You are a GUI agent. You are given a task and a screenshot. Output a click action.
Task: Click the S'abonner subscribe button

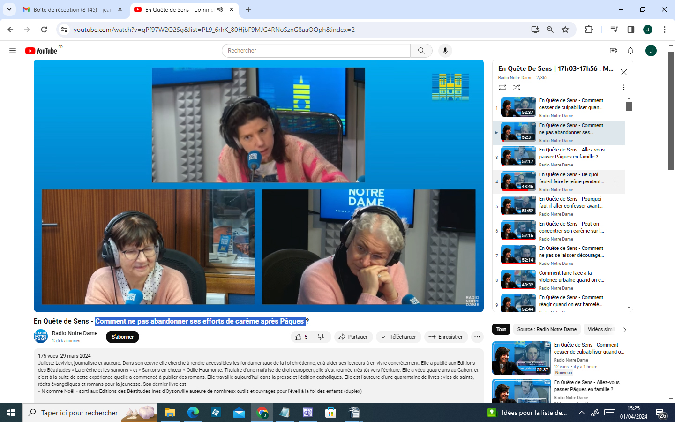122,337
